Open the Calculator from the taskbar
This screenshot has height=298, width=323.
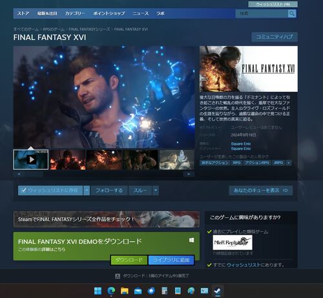164,291
